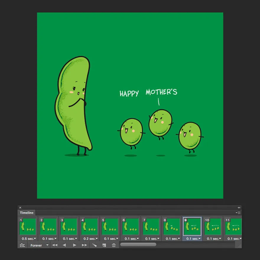Collapse the panel with double arrows
The height and width of the screenshot is (260, 260).
coord(239,208)
